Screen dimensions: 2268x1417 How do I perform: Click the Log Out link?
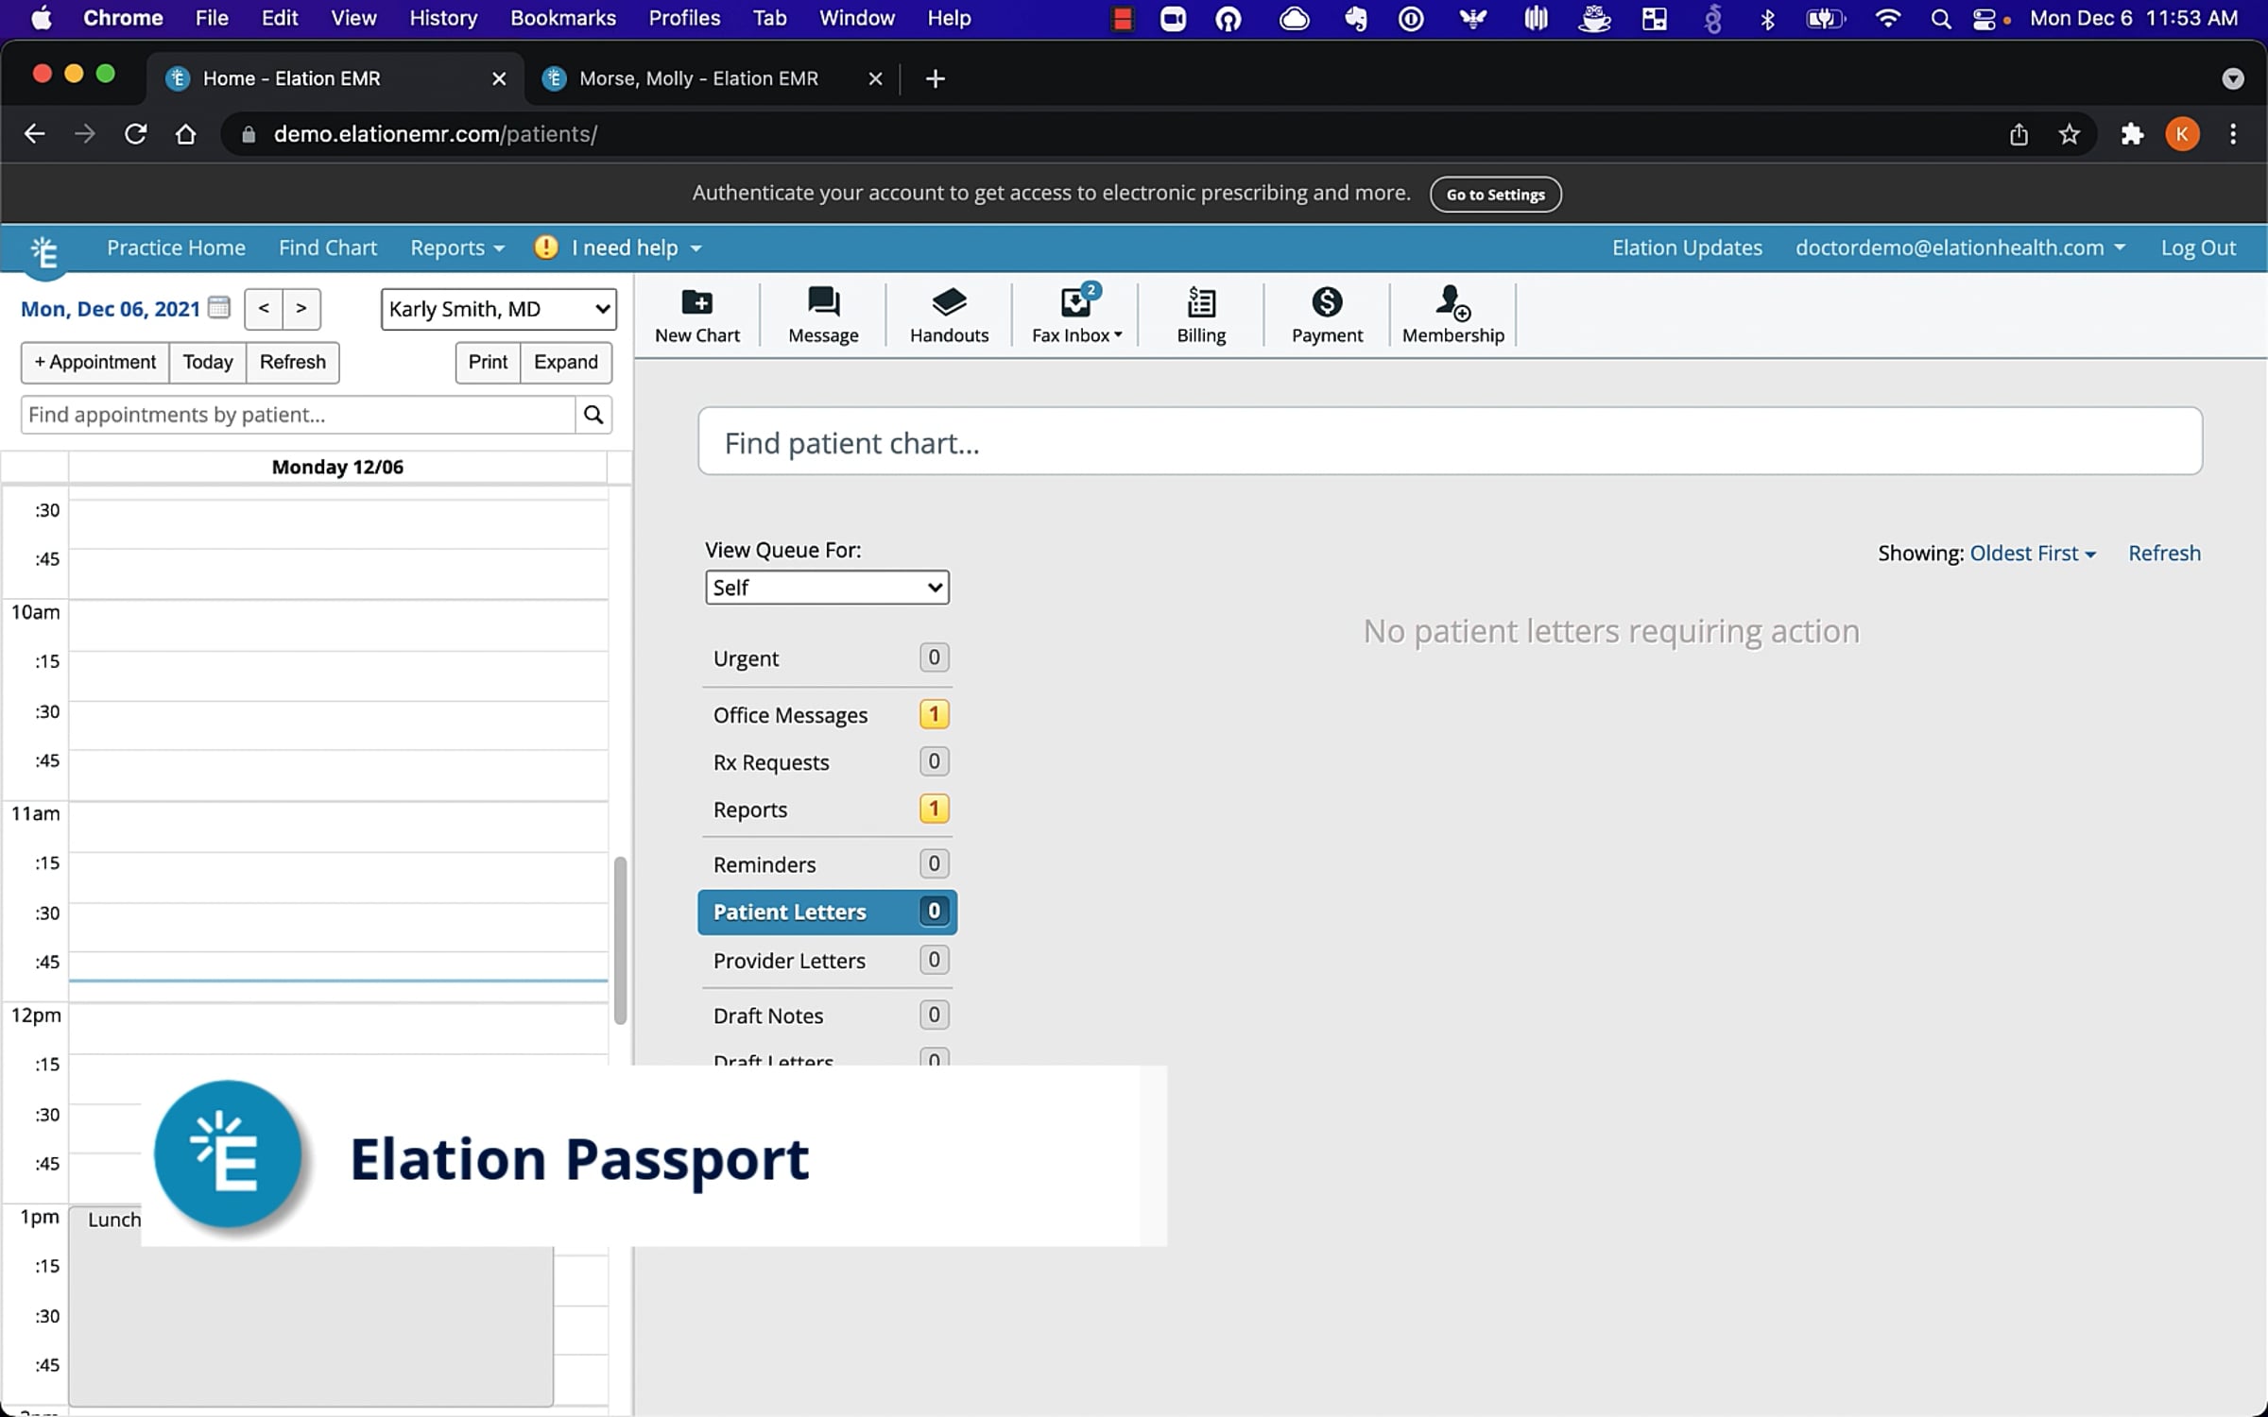tap(2198, 248)
